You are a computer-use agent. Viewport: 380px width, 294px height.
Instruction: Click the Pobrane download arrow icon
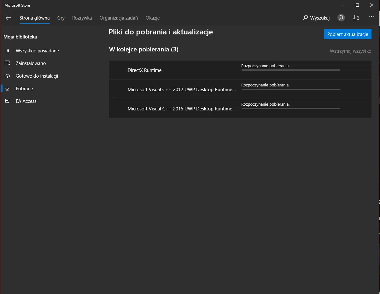click(7, 88)
